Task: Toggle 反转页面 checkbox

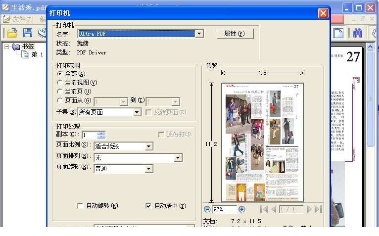Action: point(148,112)
